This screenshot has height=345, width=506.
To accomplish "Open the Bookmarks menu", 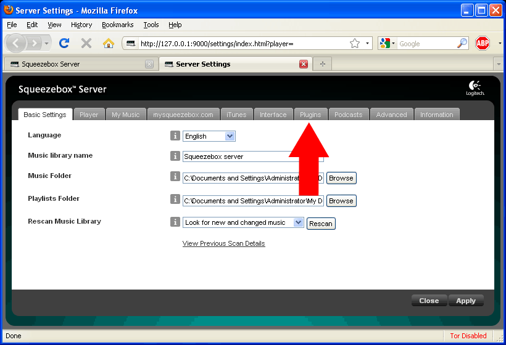I will pos(117,25).
